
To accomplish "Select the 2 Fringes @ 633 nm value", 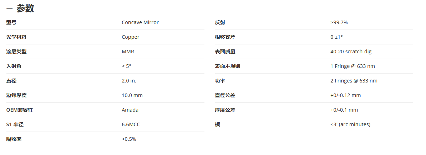I will [x=354, y=81].
